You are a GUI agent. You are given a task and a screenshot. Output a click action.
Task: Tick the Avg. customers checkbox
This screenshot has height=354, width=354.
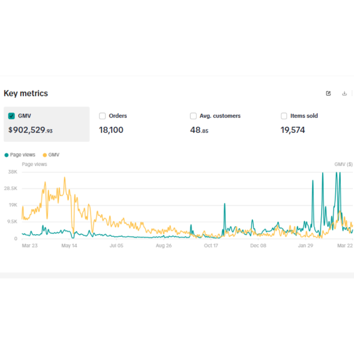click(x=193, y=116)
